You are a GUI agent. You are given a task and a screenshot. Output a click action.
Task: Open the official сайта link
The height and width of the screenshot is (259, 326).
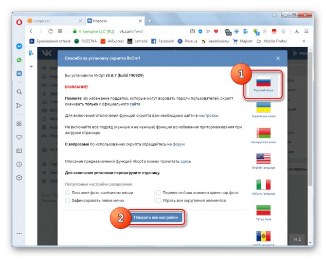[x=135, y=104]
